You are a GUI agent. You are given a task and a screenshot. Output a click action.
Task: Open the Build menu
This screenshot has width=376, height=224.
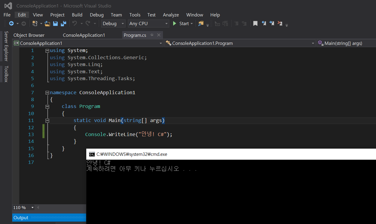[x=77, y=15]
